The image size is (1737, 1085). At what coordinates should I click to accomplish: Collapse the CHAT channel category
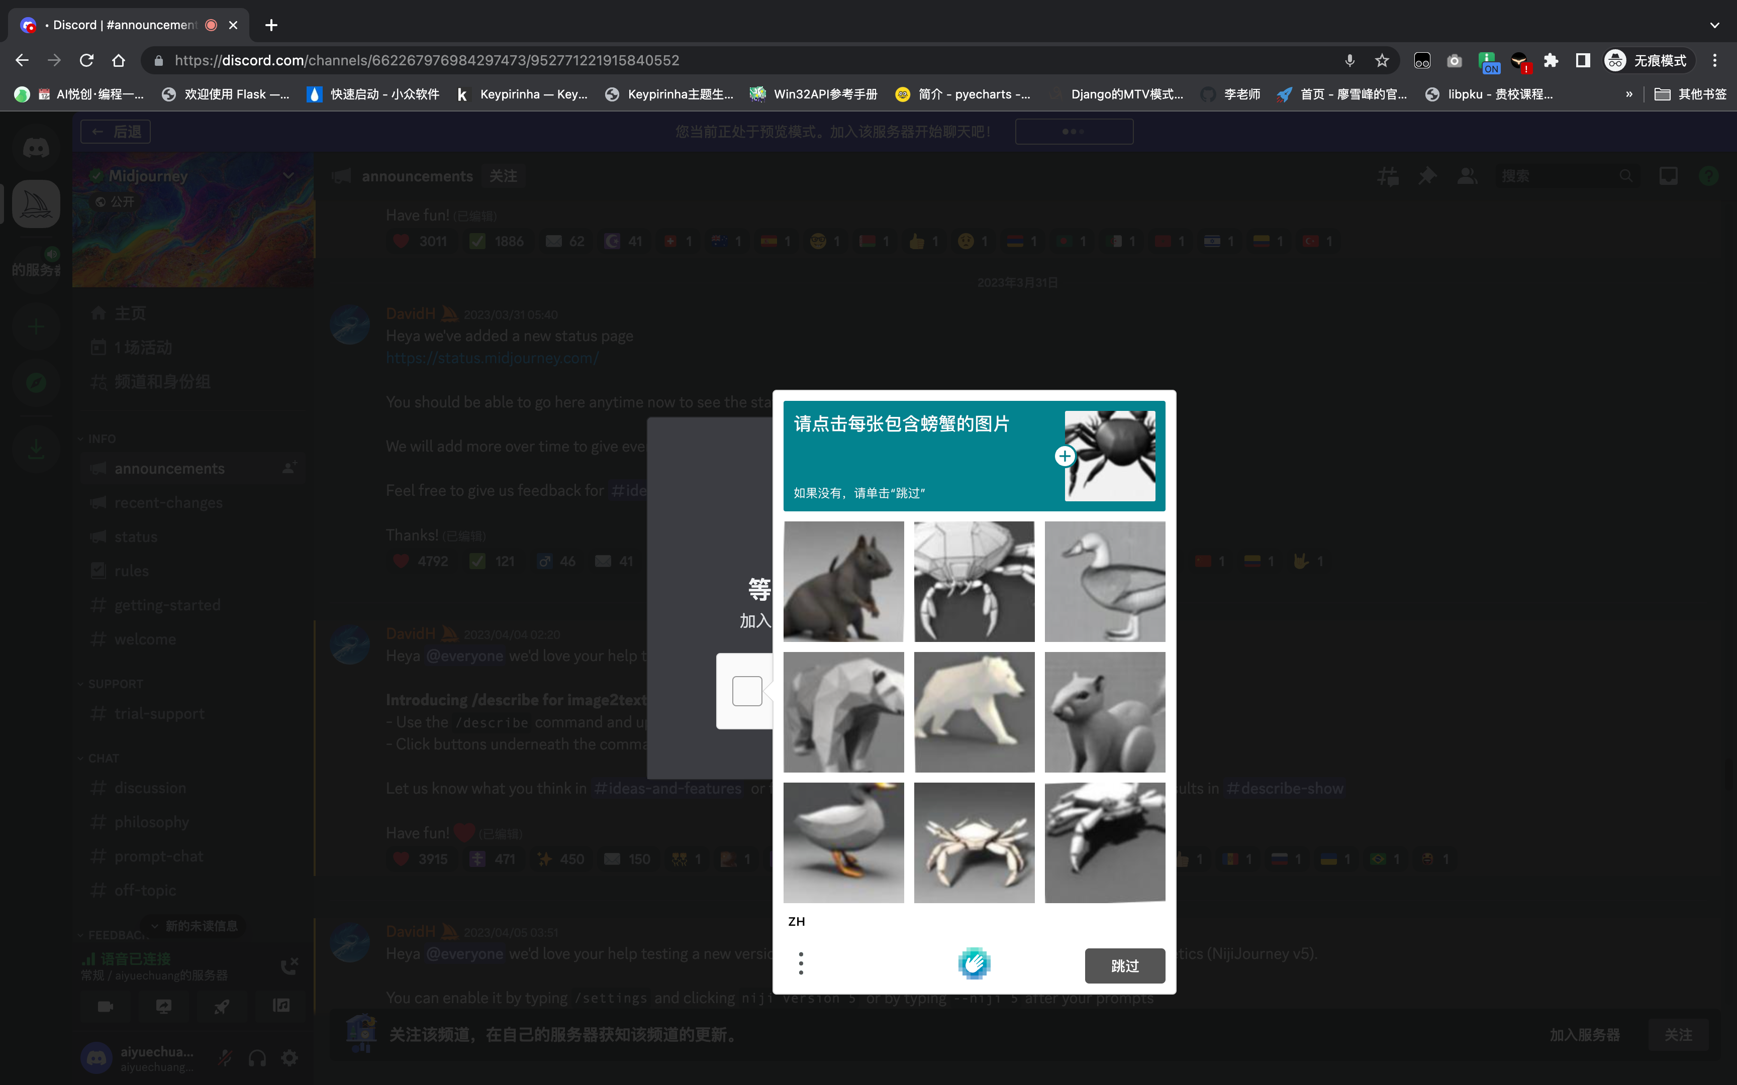(x=98, y=758)
